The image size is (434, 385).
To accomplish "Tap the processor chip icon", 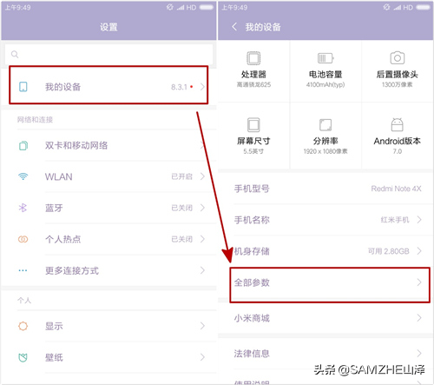I will (x=253, y=58).
